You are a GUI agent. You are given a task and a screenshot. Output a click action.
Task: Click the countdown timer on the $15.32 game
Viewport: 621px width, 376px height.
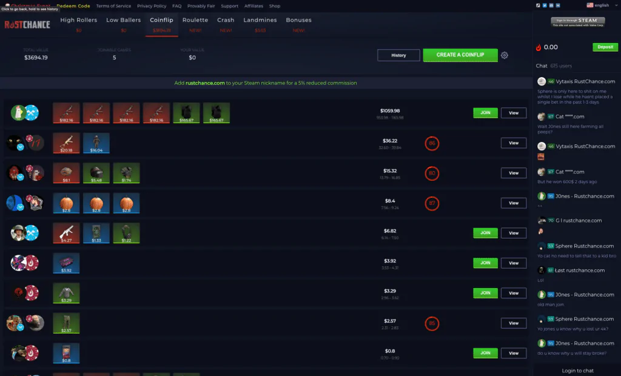[432, 173]
